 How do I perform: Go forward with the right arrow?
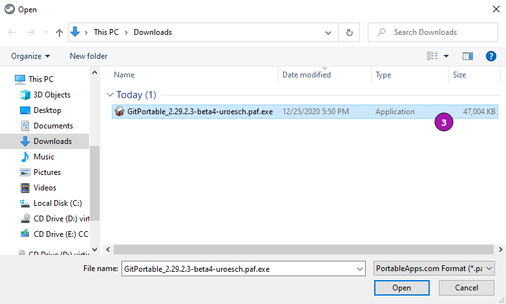[x=30, y=32]
